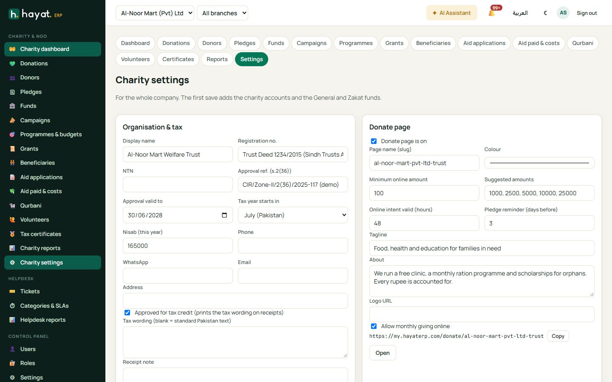Go to the Certificates tab

coord(178,59)
